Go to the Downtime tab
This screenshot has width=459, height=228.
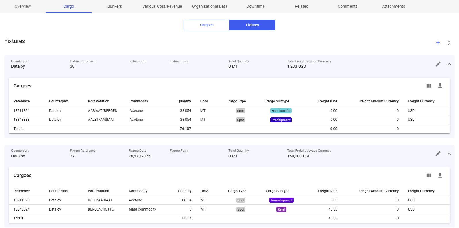255,6
